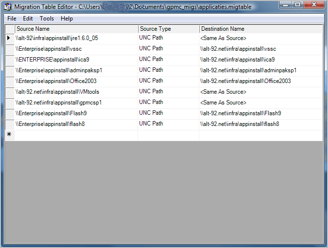
Task: Select Same As Source destination for VMtools
Action: coord(261,92)
